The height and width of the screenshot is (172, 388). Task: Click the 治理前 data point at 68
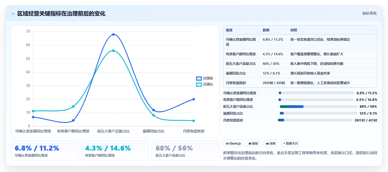[113, 34]
